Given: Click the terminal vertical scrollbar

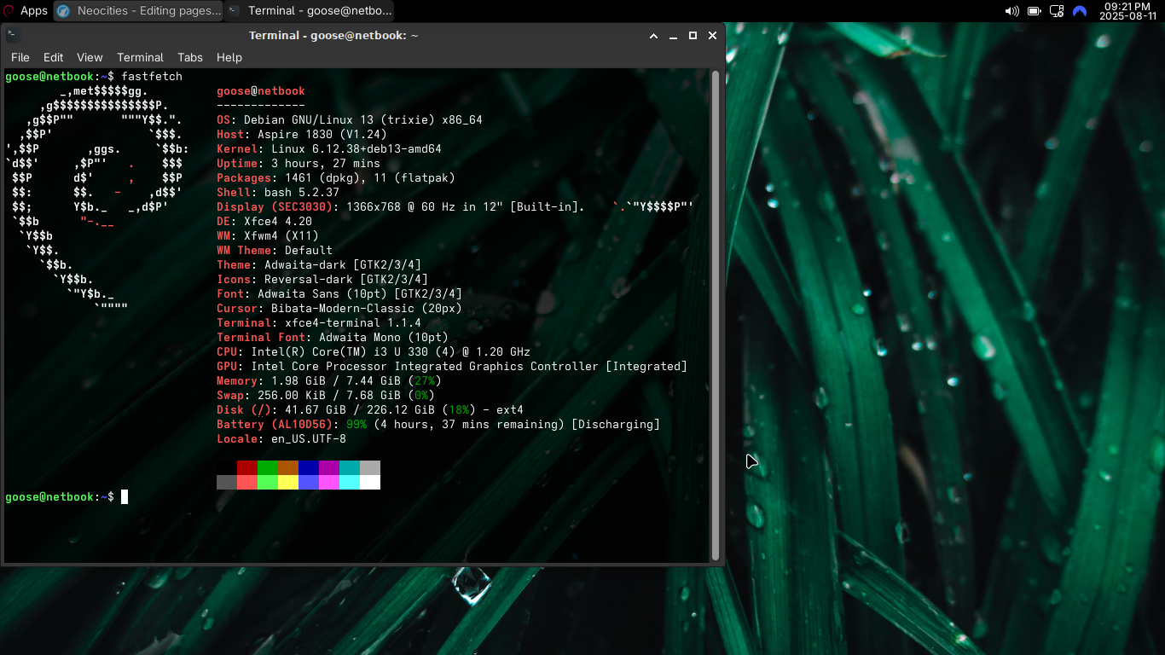Looking at the screenshot, I should coord(716,315).
